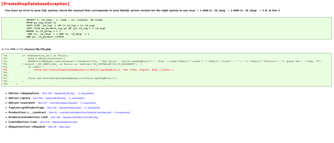Click 'DispatcherCore->dispatch' trace entry

click(27, 127)
